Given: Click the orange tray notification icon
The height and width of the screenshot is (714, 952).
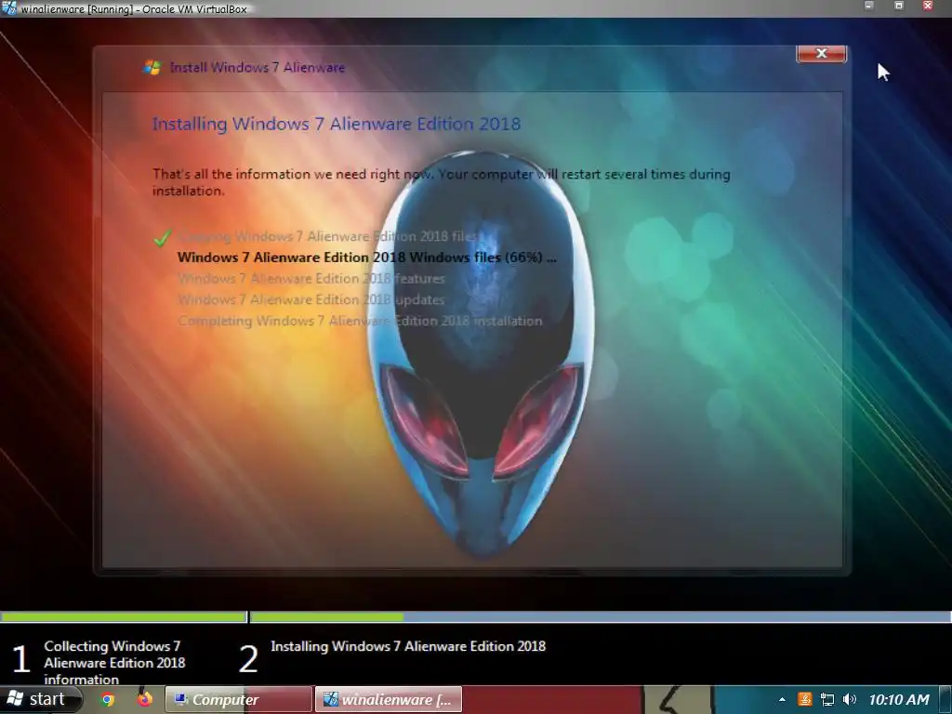Looking at the screenshot, I should (804, 699).
